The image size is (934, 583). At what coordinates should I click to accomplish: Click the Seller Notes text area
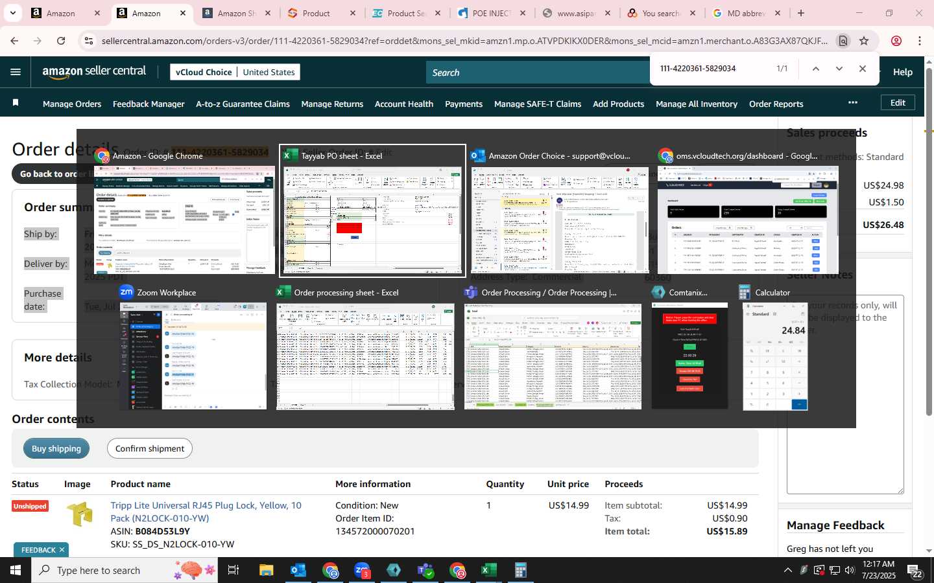coord(845,395)
